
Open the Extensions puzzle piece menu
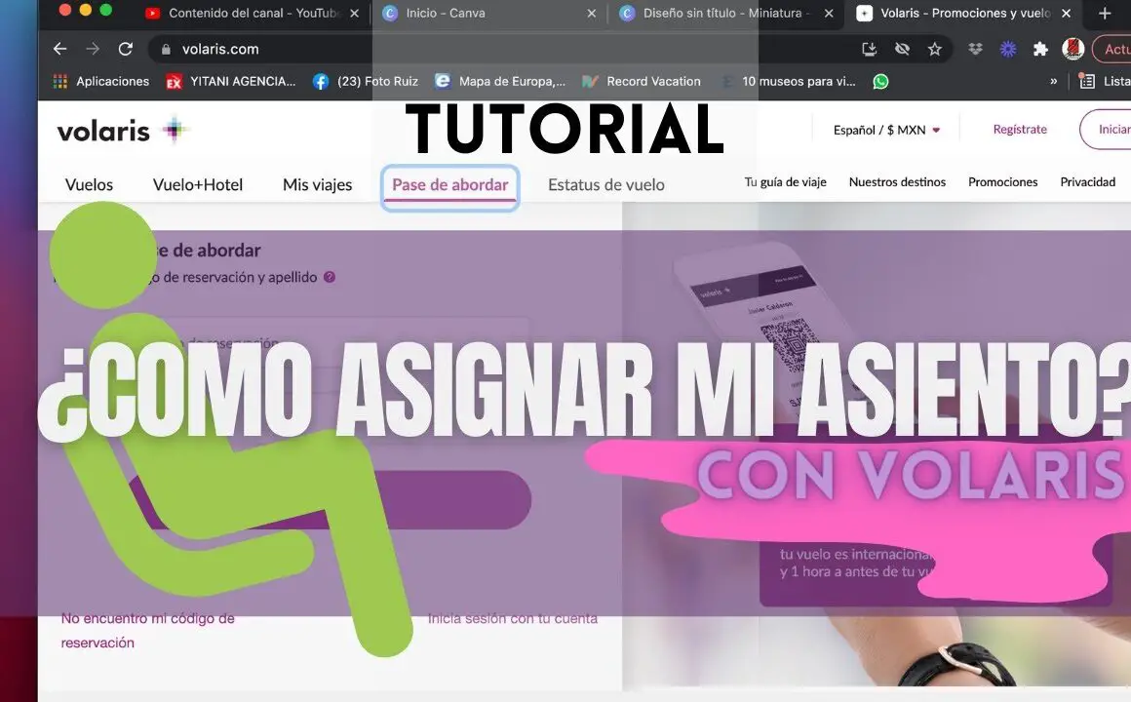click(x=1040, y=49)
